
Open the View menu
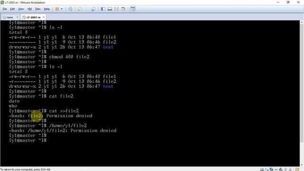coord(21,9)
